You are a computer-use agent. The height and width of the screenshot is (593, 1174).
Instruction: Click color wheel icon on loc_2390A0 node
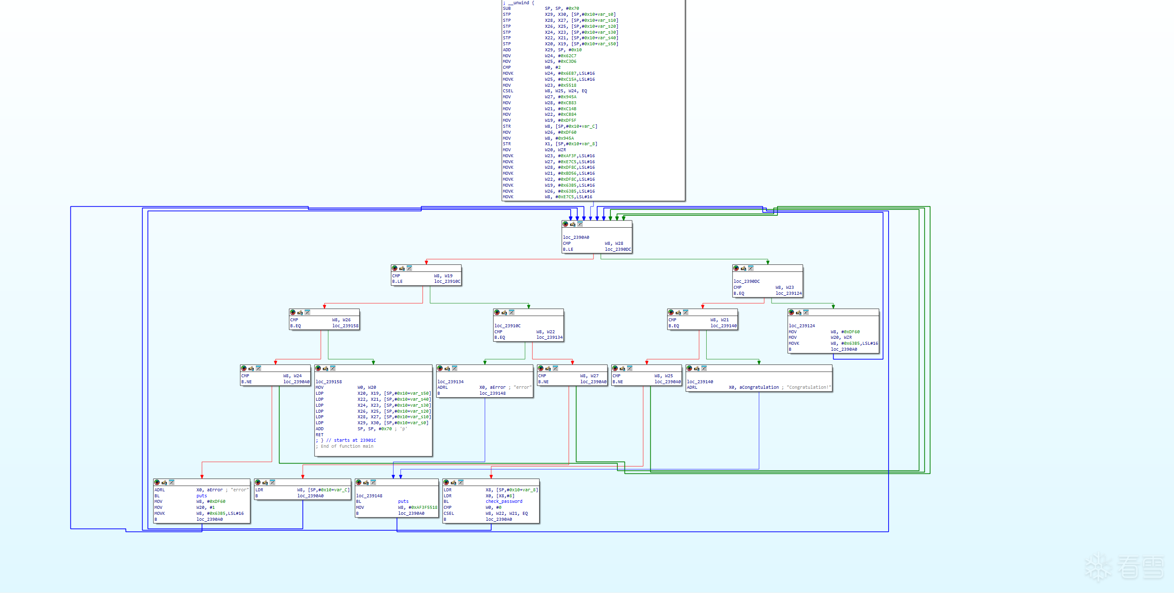point(565,224)
